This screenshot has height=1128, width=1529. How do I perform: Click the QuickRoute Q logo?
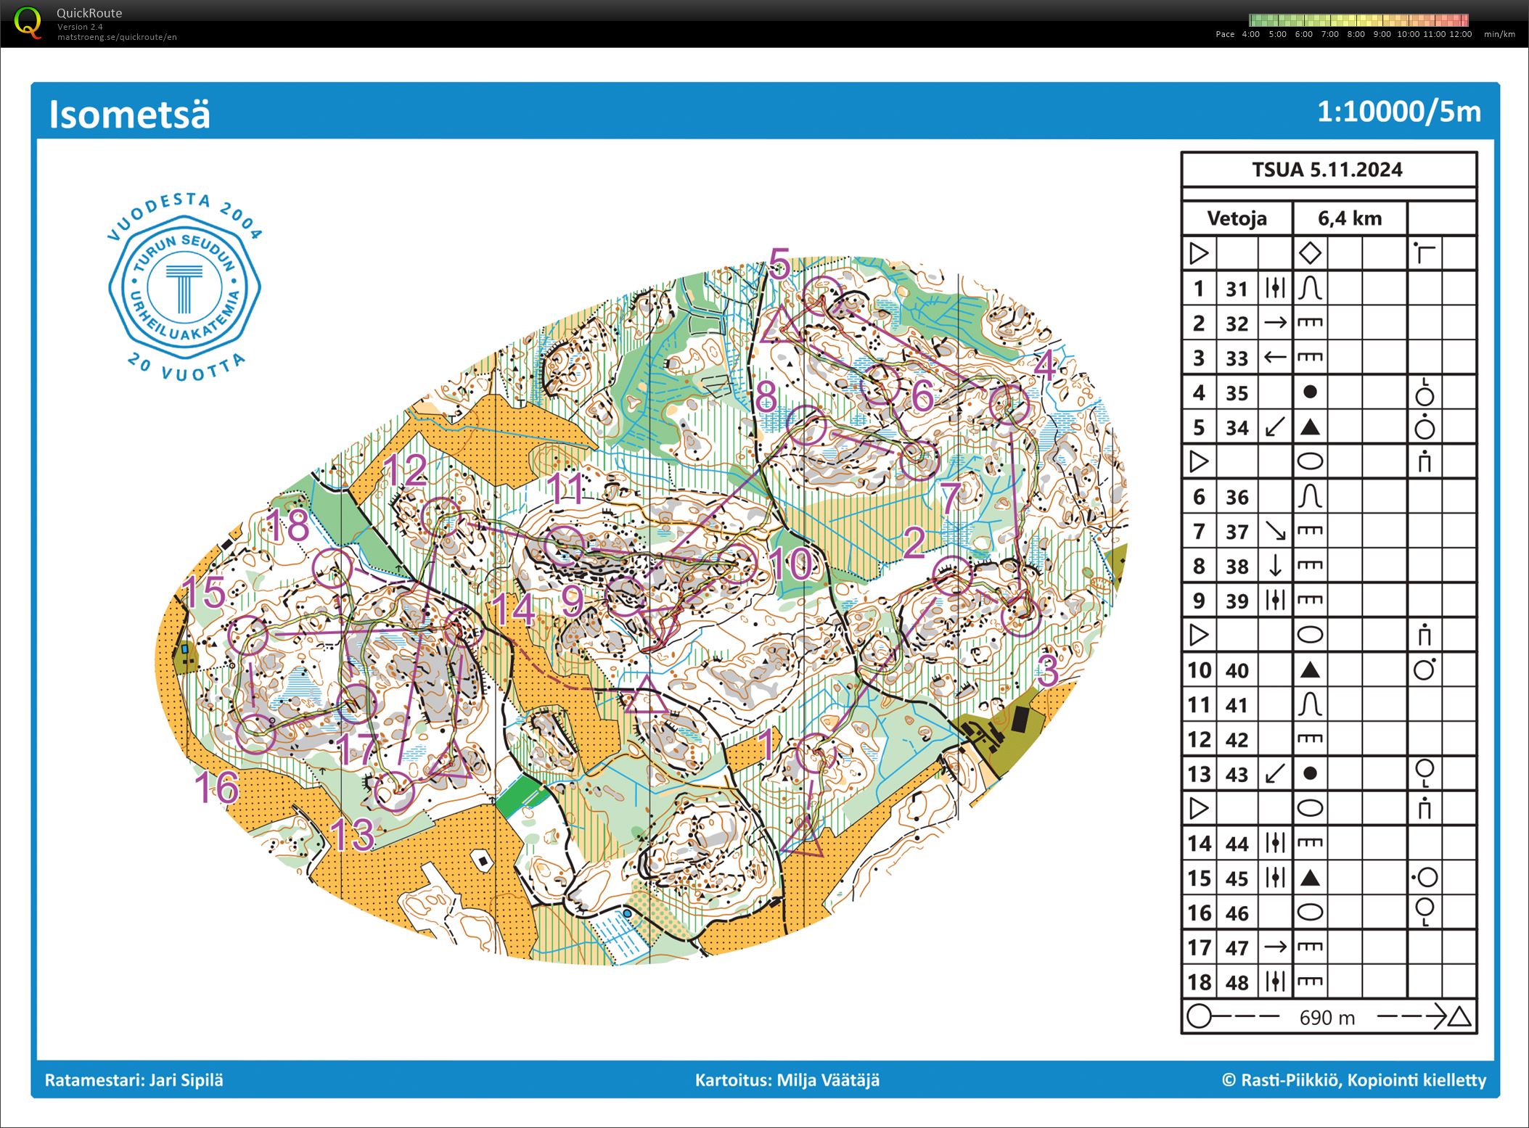[x=28, y=22]
